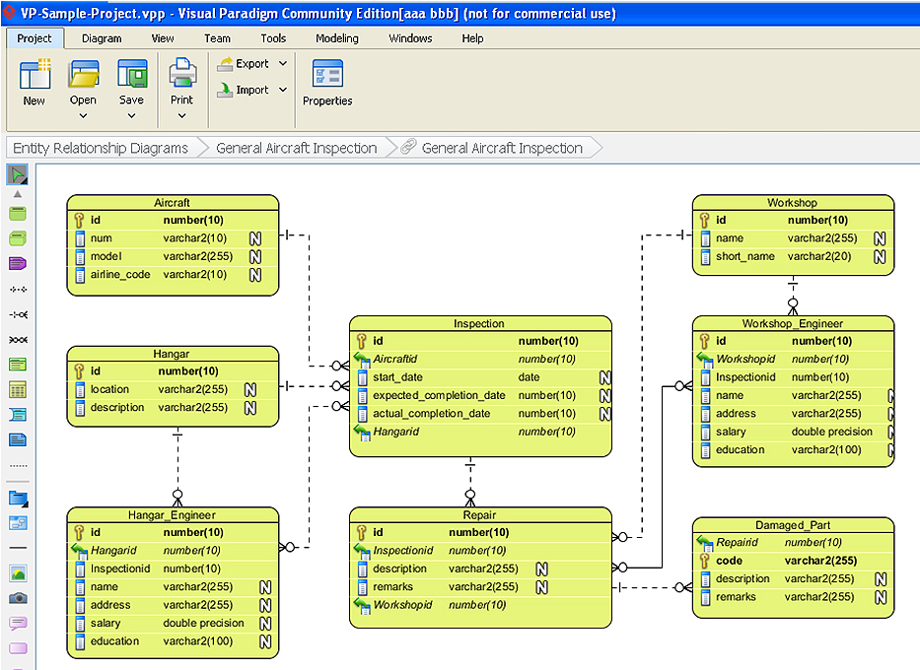Expand the Save button dropdown arrow
This screenshot has width=920, height=670.
(131, 115)
